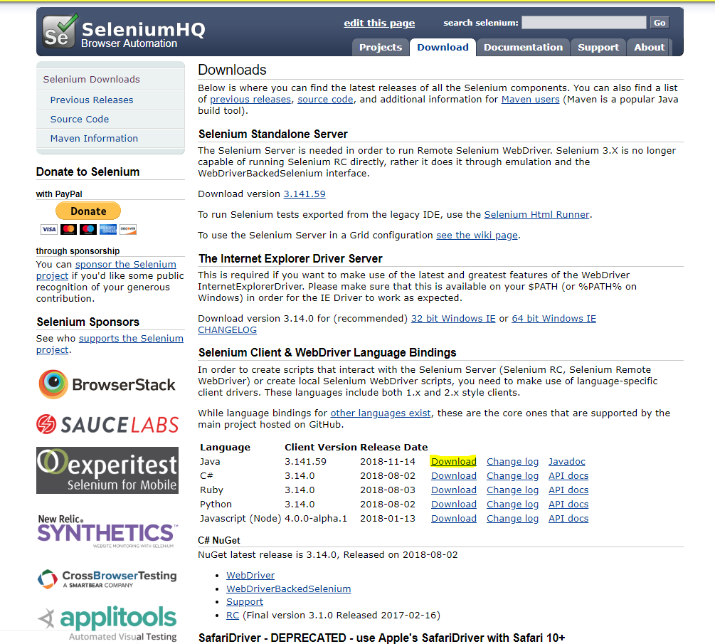Click the Discover card icon
Viewport: 715px width, 644px height.
click(128, 229)
